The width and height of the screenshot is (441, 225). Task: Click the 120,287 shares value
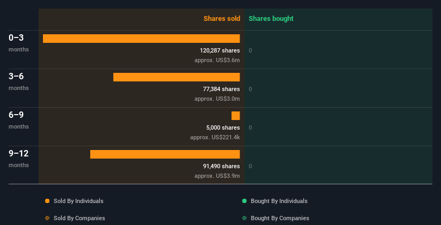(x=220, y=50)
